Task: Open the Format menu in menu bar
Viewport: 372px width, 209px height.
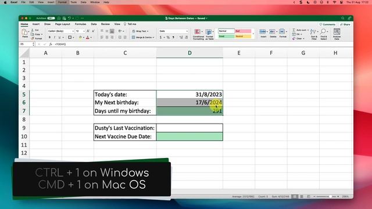Action: pyautogui.click(x=62, y=2)
